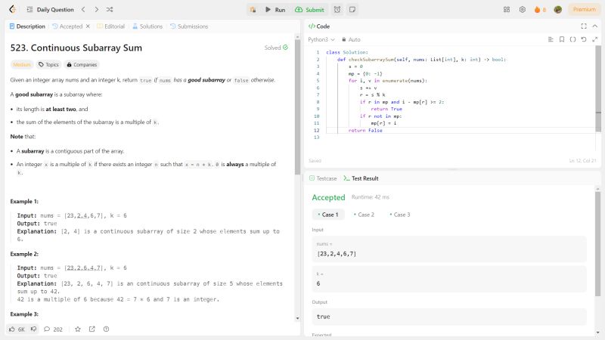This screenshot has height=340, width=605.
Task: Star the problem to favorites
Action: point(78,329)
